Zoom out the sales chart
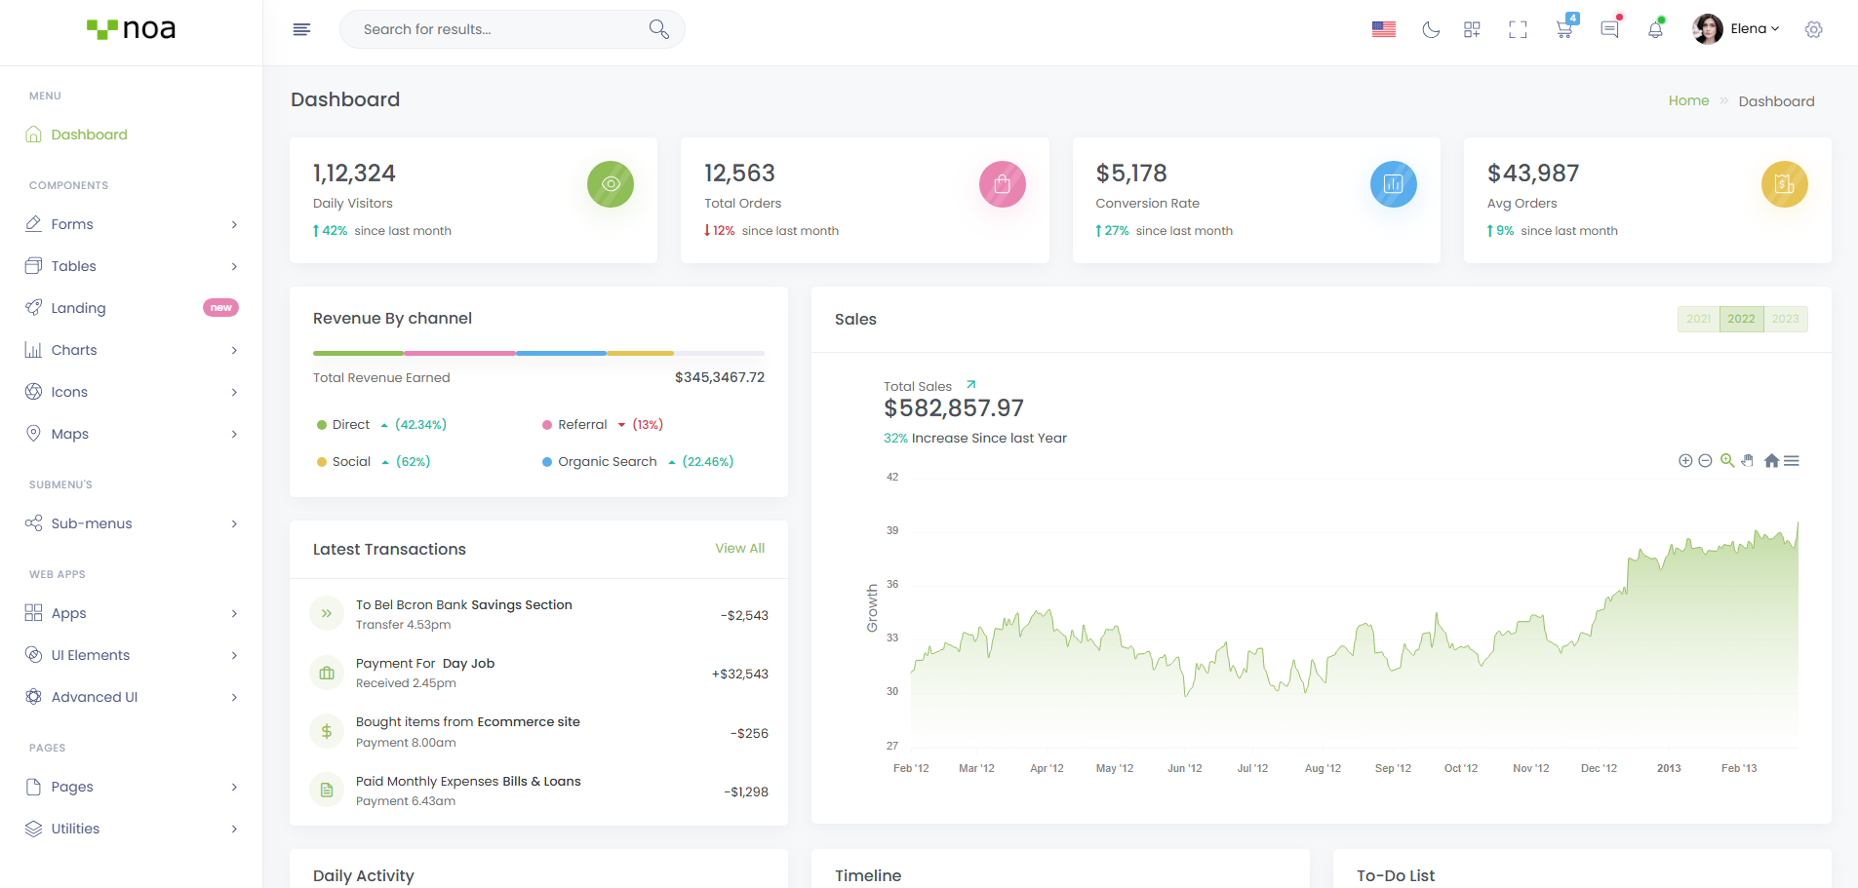This screenshot has height=888, width=1858. tap(1705, 461)
